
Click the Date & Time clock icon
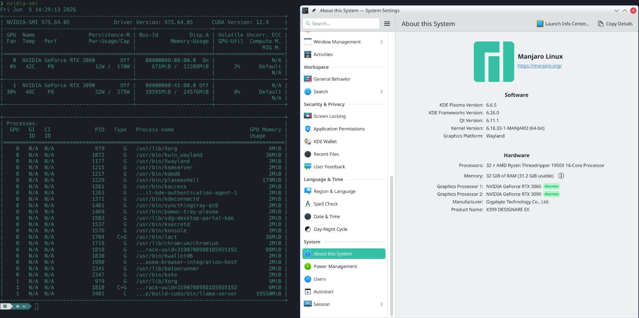[308, 216]
